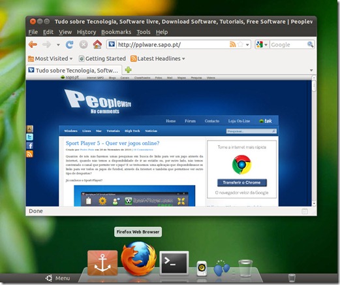Click the site favicon in the address bar
The height and width of the screenshot is (285, 340).
[112, 44]
